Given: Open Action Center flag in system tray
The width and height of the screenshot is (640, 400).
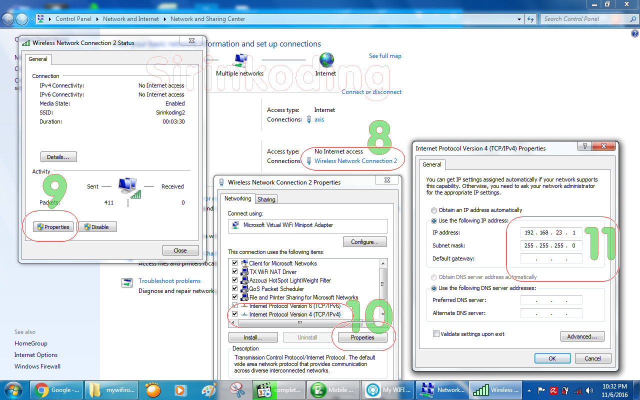Looking at the screenshot, I should (x=541, y=390).
